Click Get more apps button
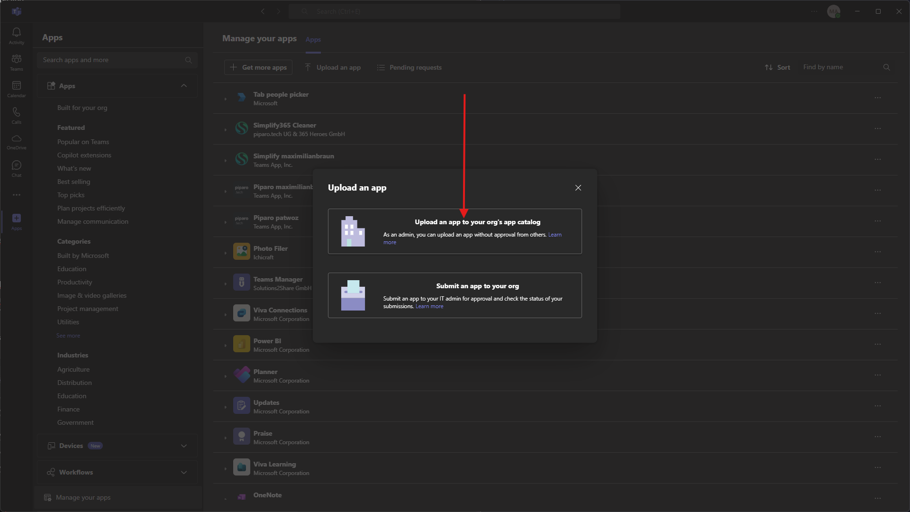The image size is (910, 512). (258, 67)
